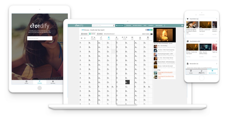Click the skip-to-start playback icon on laptop

[x=81, y=38]
